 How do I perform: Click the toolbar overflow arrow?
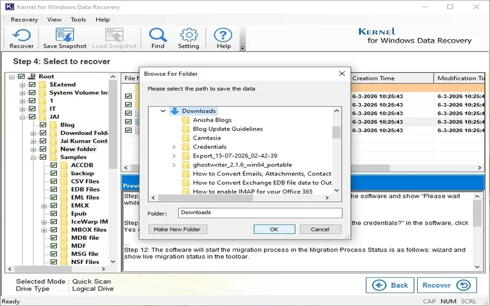(243, 48)
